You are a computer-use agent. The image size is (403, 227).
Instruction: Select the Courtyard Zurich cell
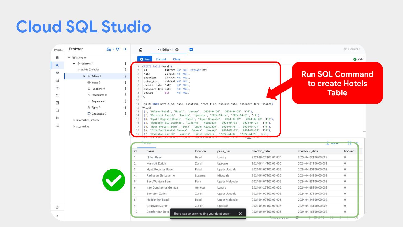[158, 206]
